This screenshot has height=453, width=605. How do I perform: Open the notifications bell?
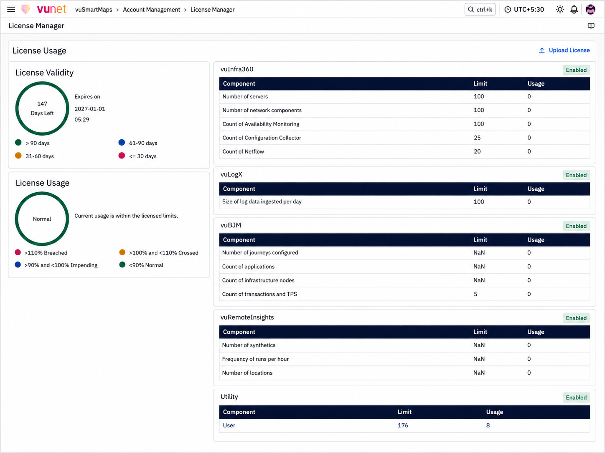pyautogui.click(x=574, y=9)
